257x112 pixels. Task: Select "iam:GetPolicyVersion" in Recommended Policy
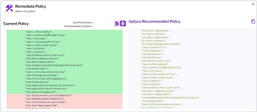pyautogui.click(x=157, y=61)
